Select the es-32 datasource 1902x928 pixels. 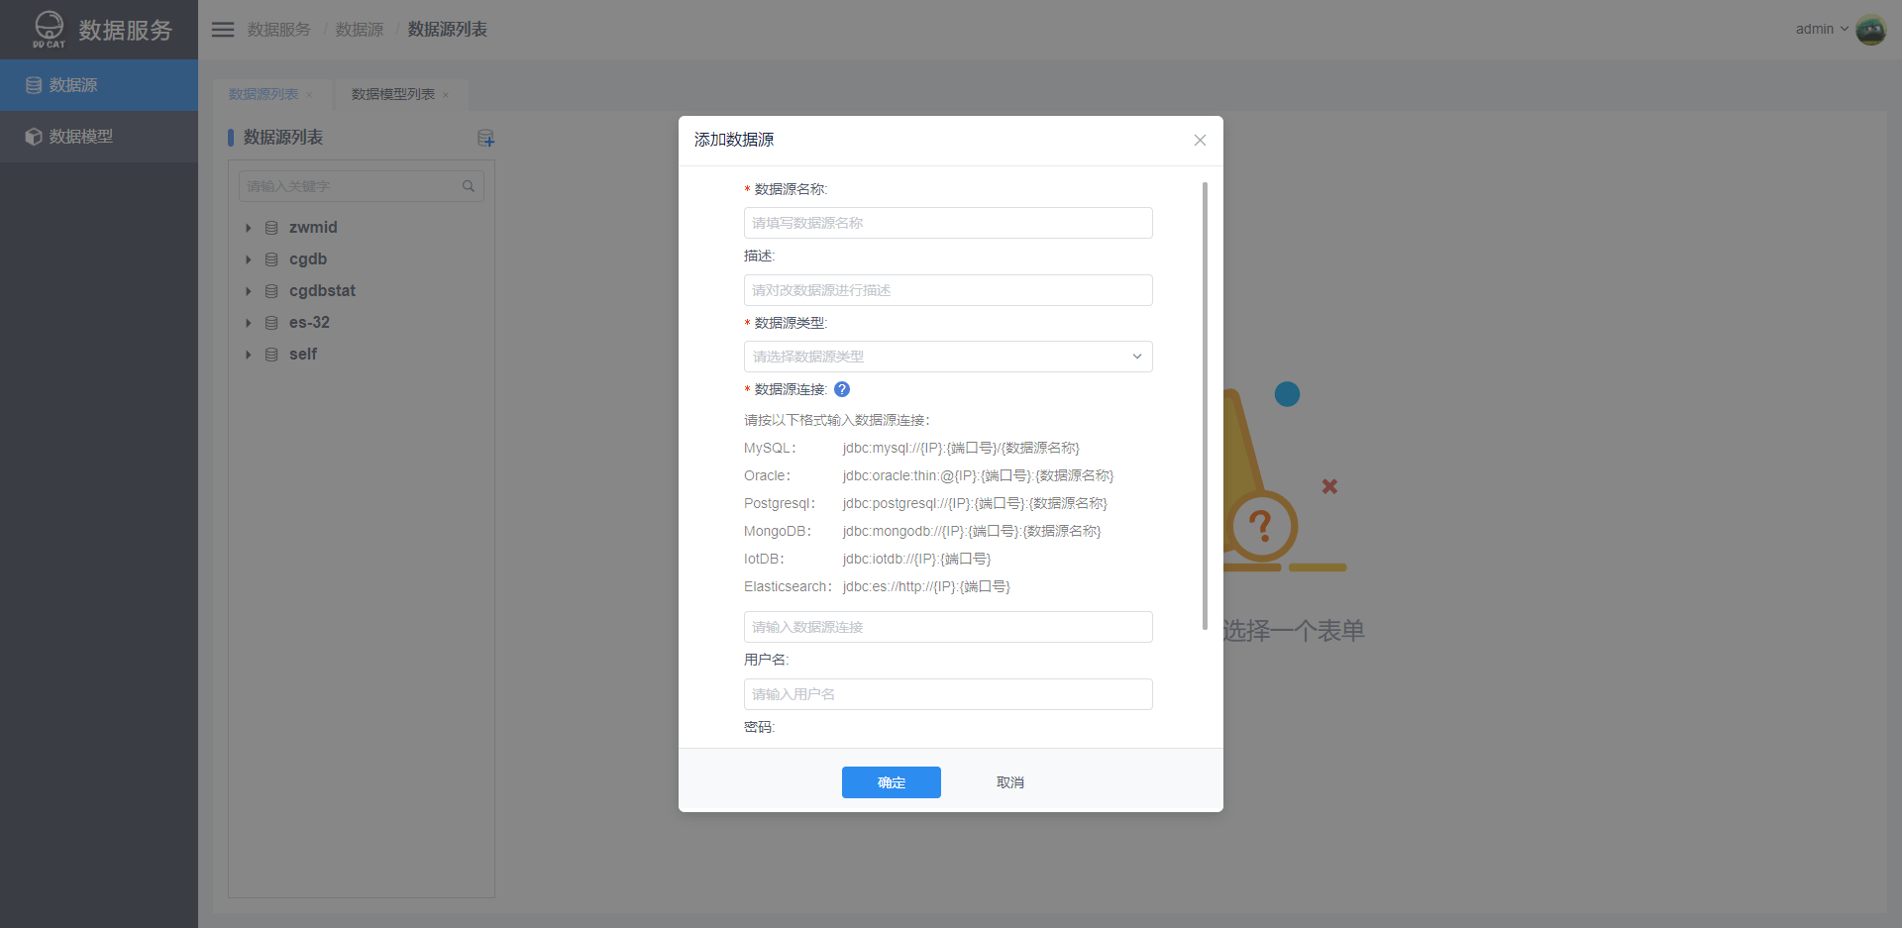point(309,323)
